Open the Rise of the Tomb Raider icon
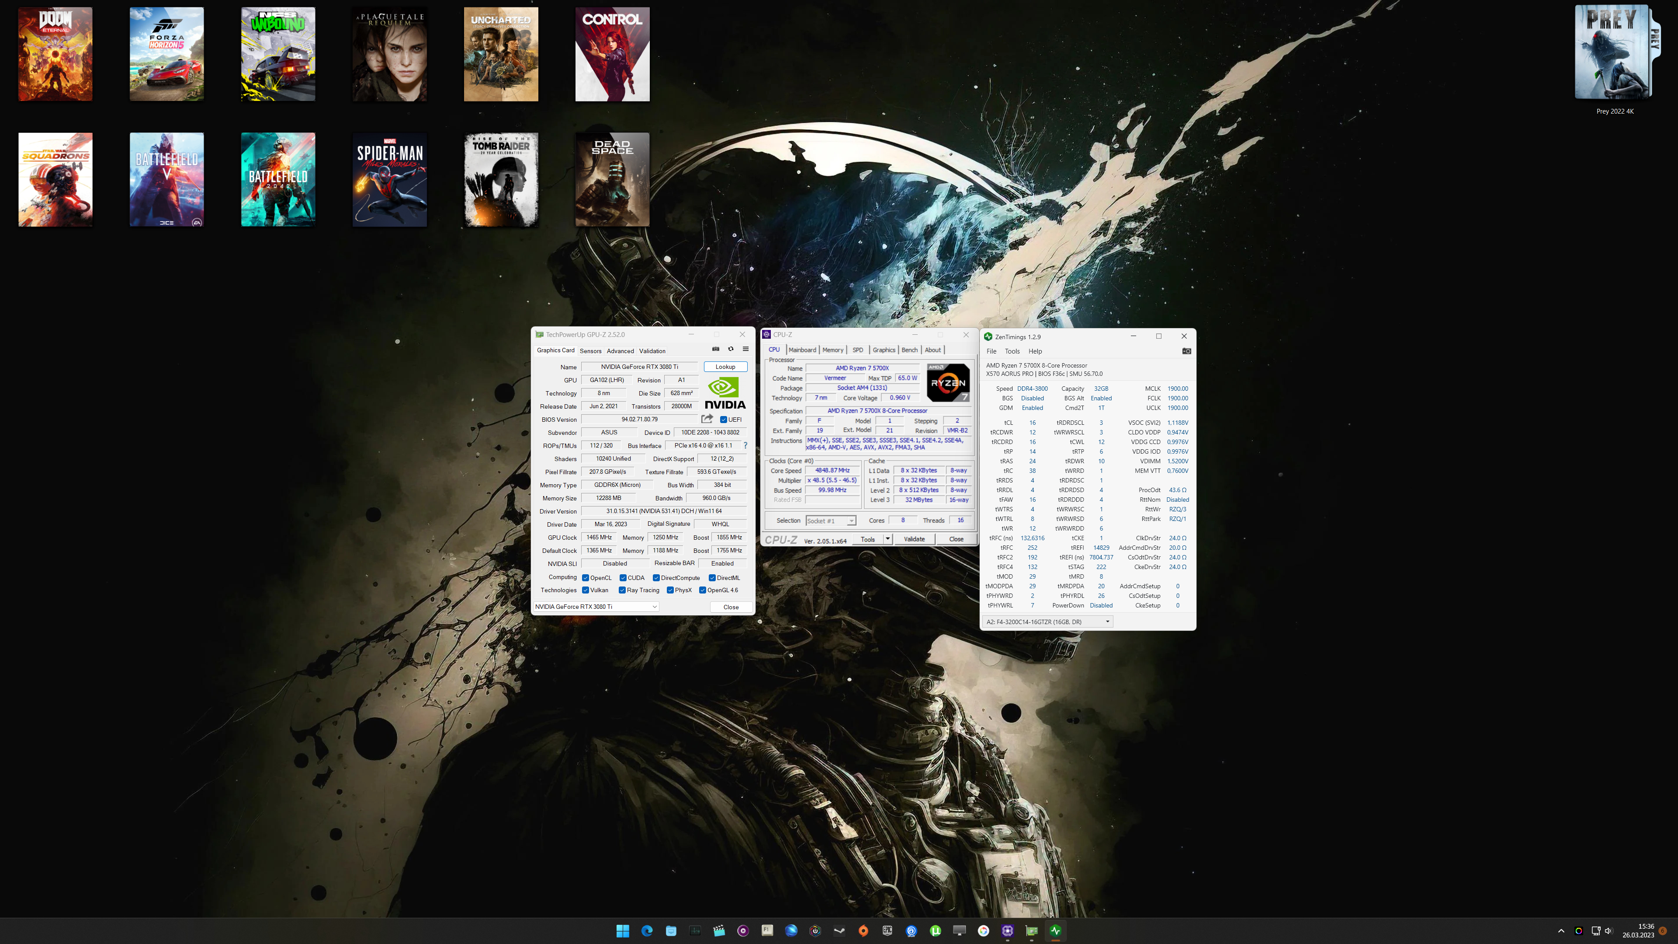1678x944 pixels. [501, 180]
